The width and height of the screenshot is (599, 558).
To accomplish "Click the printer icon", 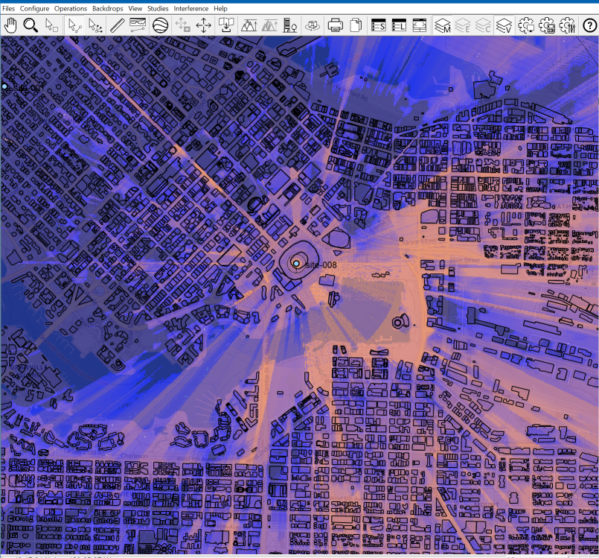I will [x=336, y=25].
